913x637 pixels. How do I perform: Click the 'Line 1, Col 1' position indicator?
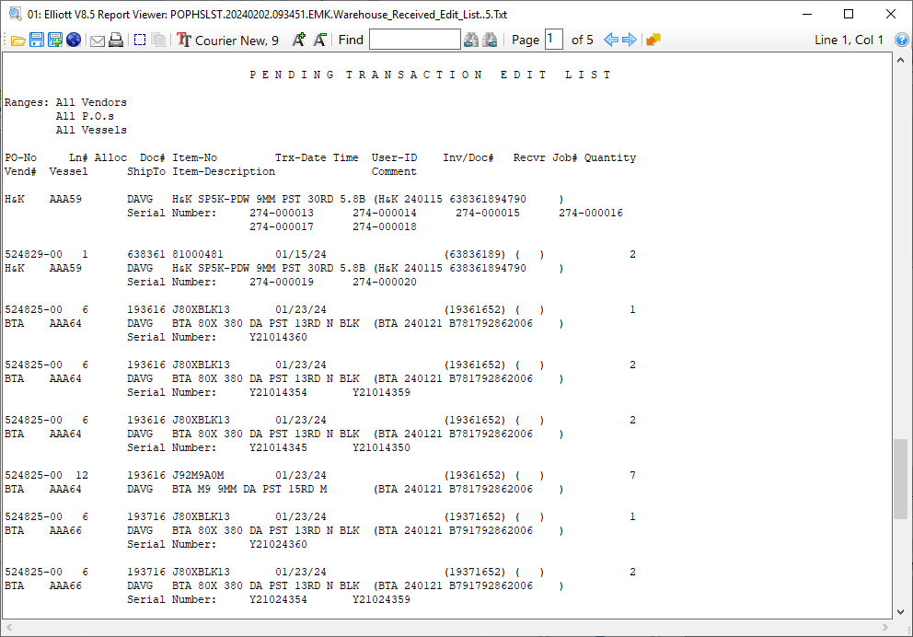point(849,40)
